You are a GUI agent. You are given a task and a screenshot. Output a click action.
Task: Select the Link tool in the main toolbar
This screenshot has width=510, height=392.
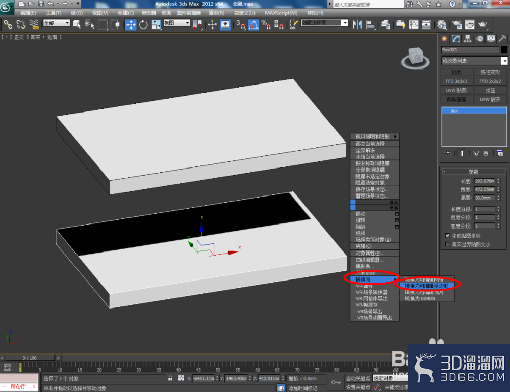(8, 24)
